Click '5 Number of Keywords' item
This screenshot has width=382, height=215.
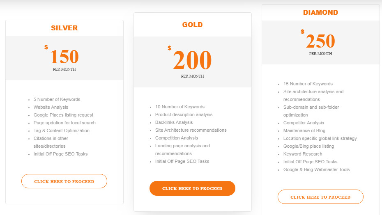click(57, 99)
